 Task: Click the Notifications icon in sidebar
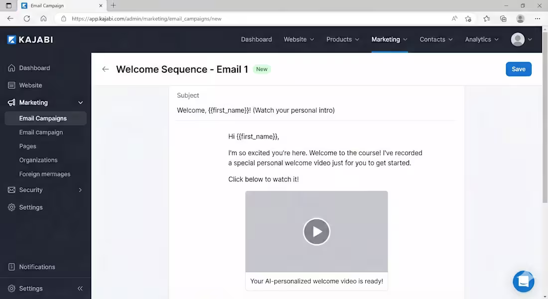[11, 267]
